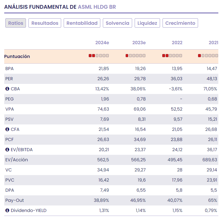Open the Rentabilidad tab
Viewport: 222px width, 219px height.
pos(82,23)
